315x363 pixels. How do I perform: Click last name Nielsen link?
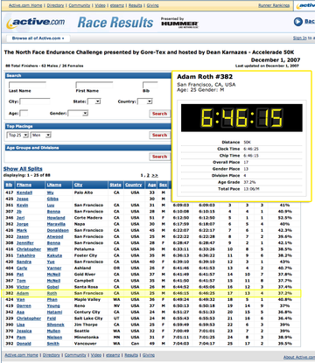(54, 338)
